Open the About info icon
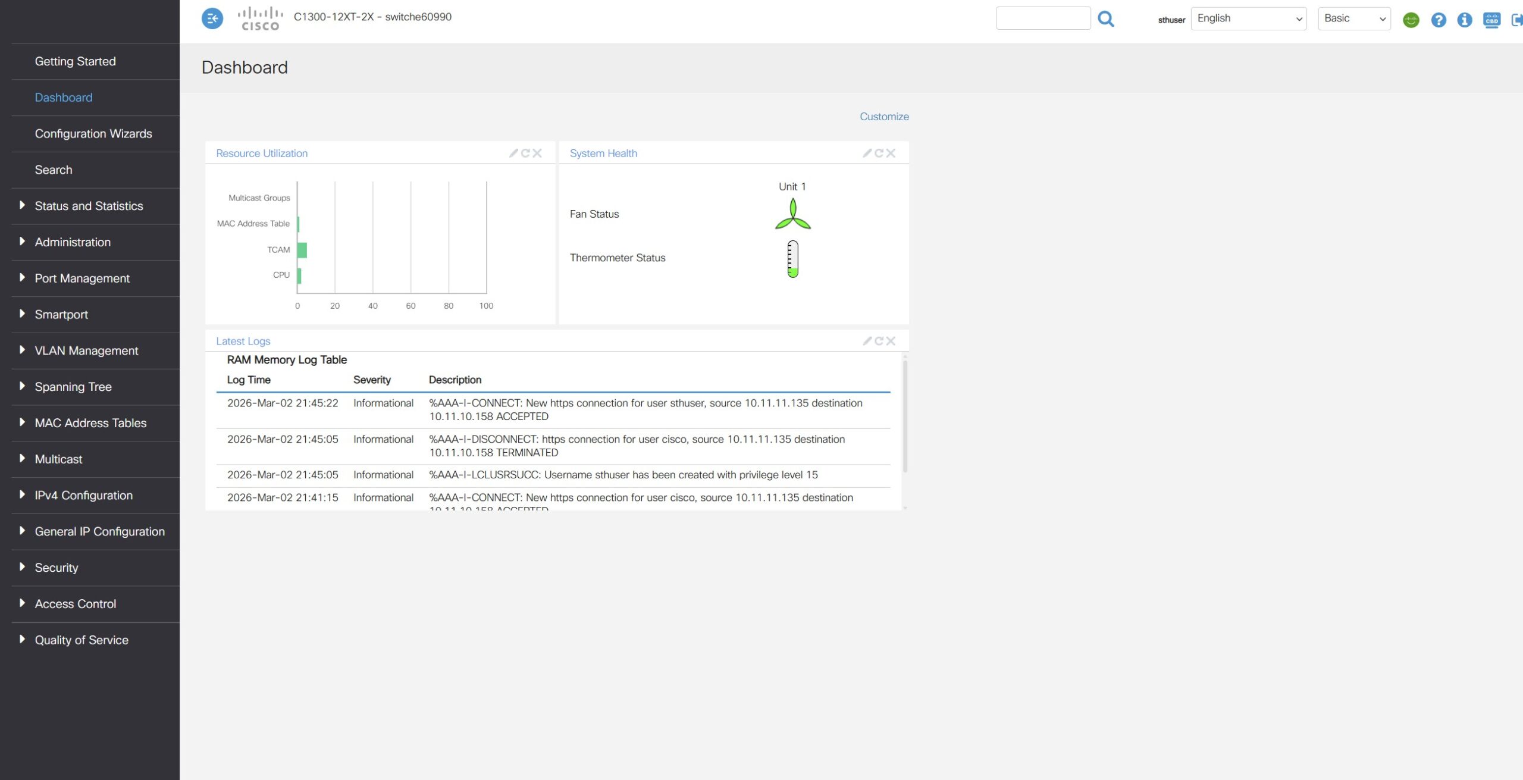 [x=1464, y=20]
